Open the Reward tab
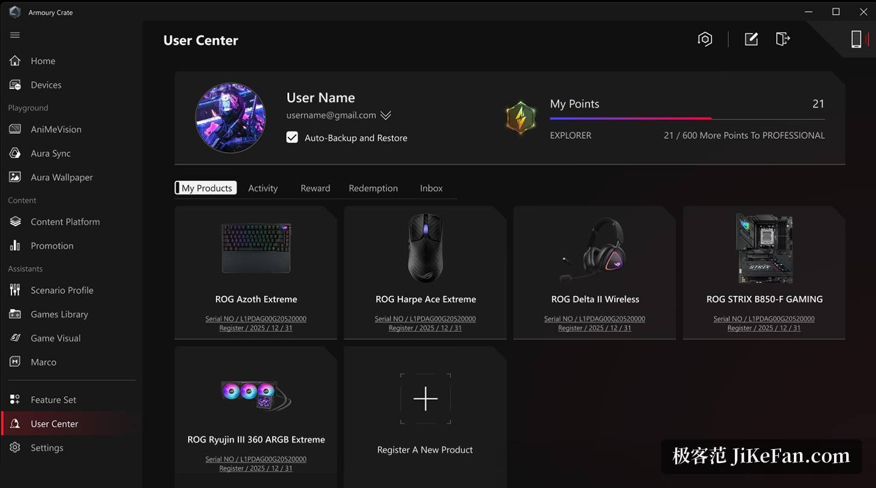The height and width of the screenshot is (488, 876). pos(315,188)
